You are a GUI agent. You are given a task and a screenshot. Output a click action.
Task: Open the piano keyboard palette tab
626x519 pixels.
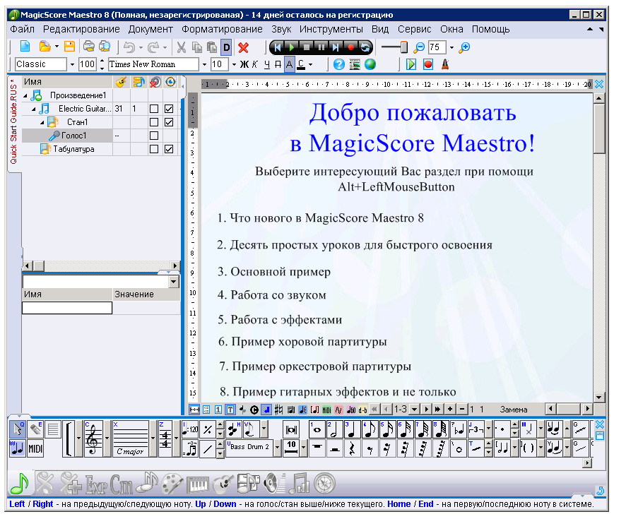coord(198,484)
